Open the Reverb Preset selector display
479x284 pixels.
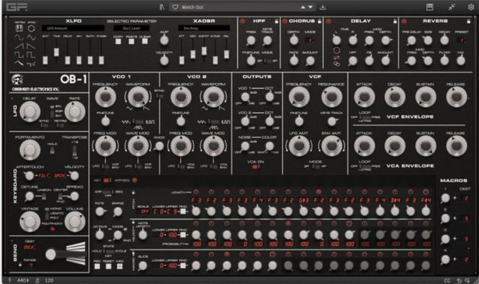click(x=461, y=40)
